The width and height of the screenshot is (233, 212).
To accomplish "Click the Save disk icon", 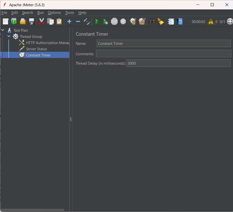I will point(31,22).
